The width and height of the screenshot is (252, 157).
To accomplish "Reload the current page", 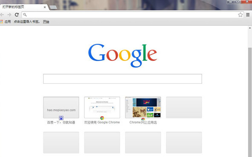I will pyautogui.click(x=17, y=15).
